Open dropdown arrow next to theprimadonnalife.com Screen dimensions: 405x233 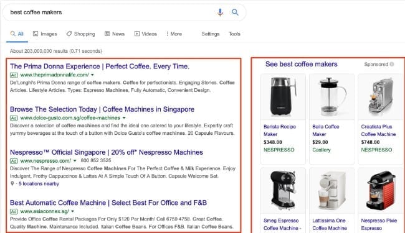tap(92, 75)
